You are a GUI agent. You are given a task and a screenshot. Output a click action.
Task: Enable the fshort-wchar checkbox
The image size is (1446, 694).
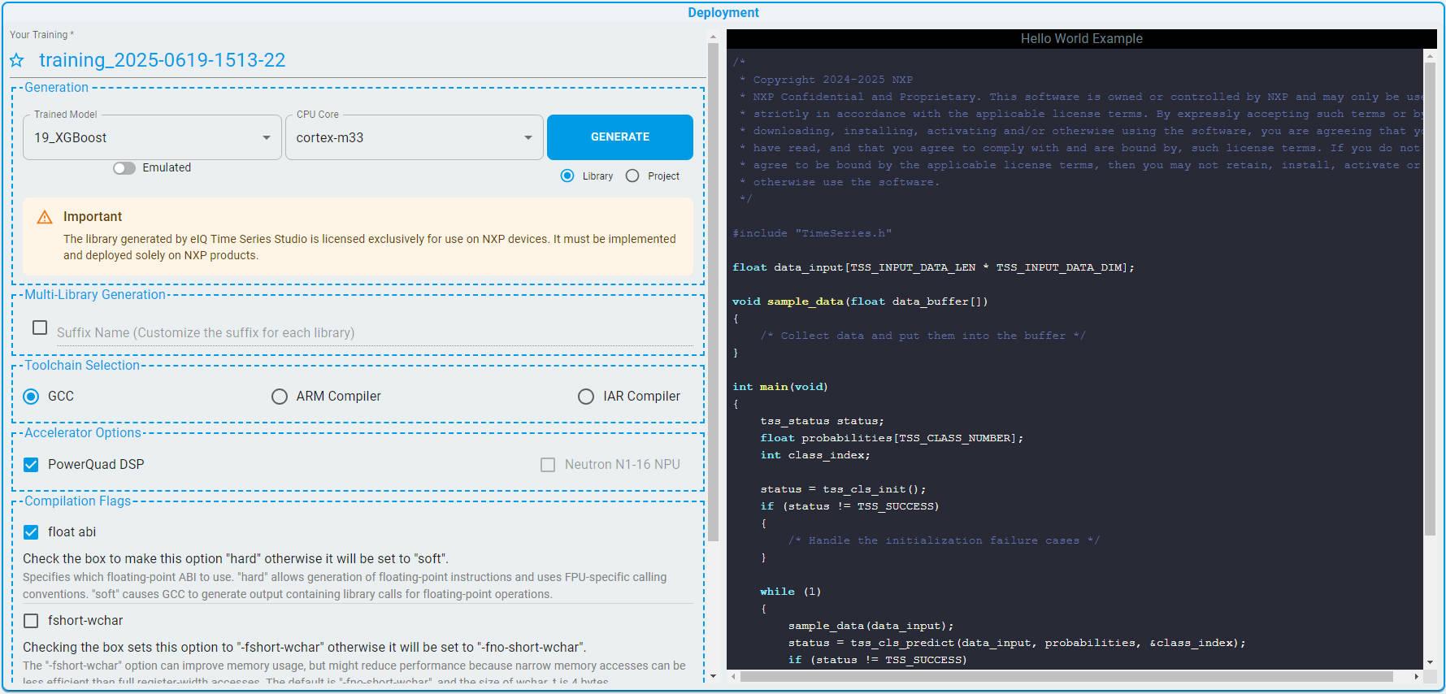(x=31, y=621)
